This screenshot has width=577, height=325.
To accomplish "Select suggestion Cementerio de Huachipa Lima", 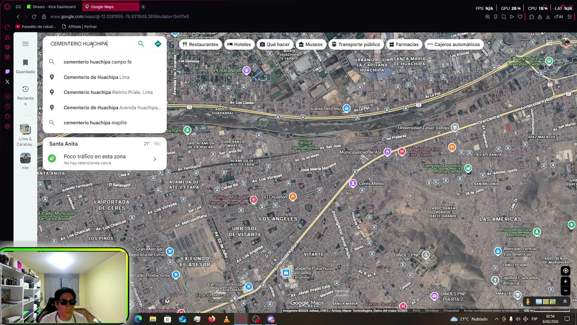I will pyautogui.click(x=105, y=77).
